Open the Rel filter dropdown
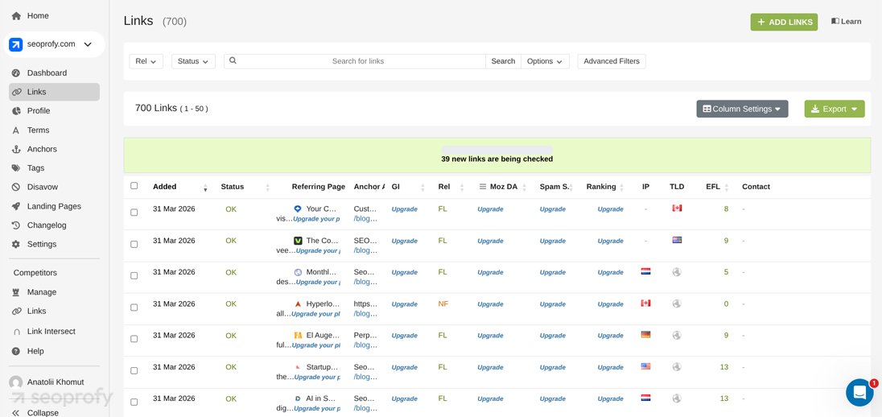This screenshot has height=417, width=882. click(146, 61)
